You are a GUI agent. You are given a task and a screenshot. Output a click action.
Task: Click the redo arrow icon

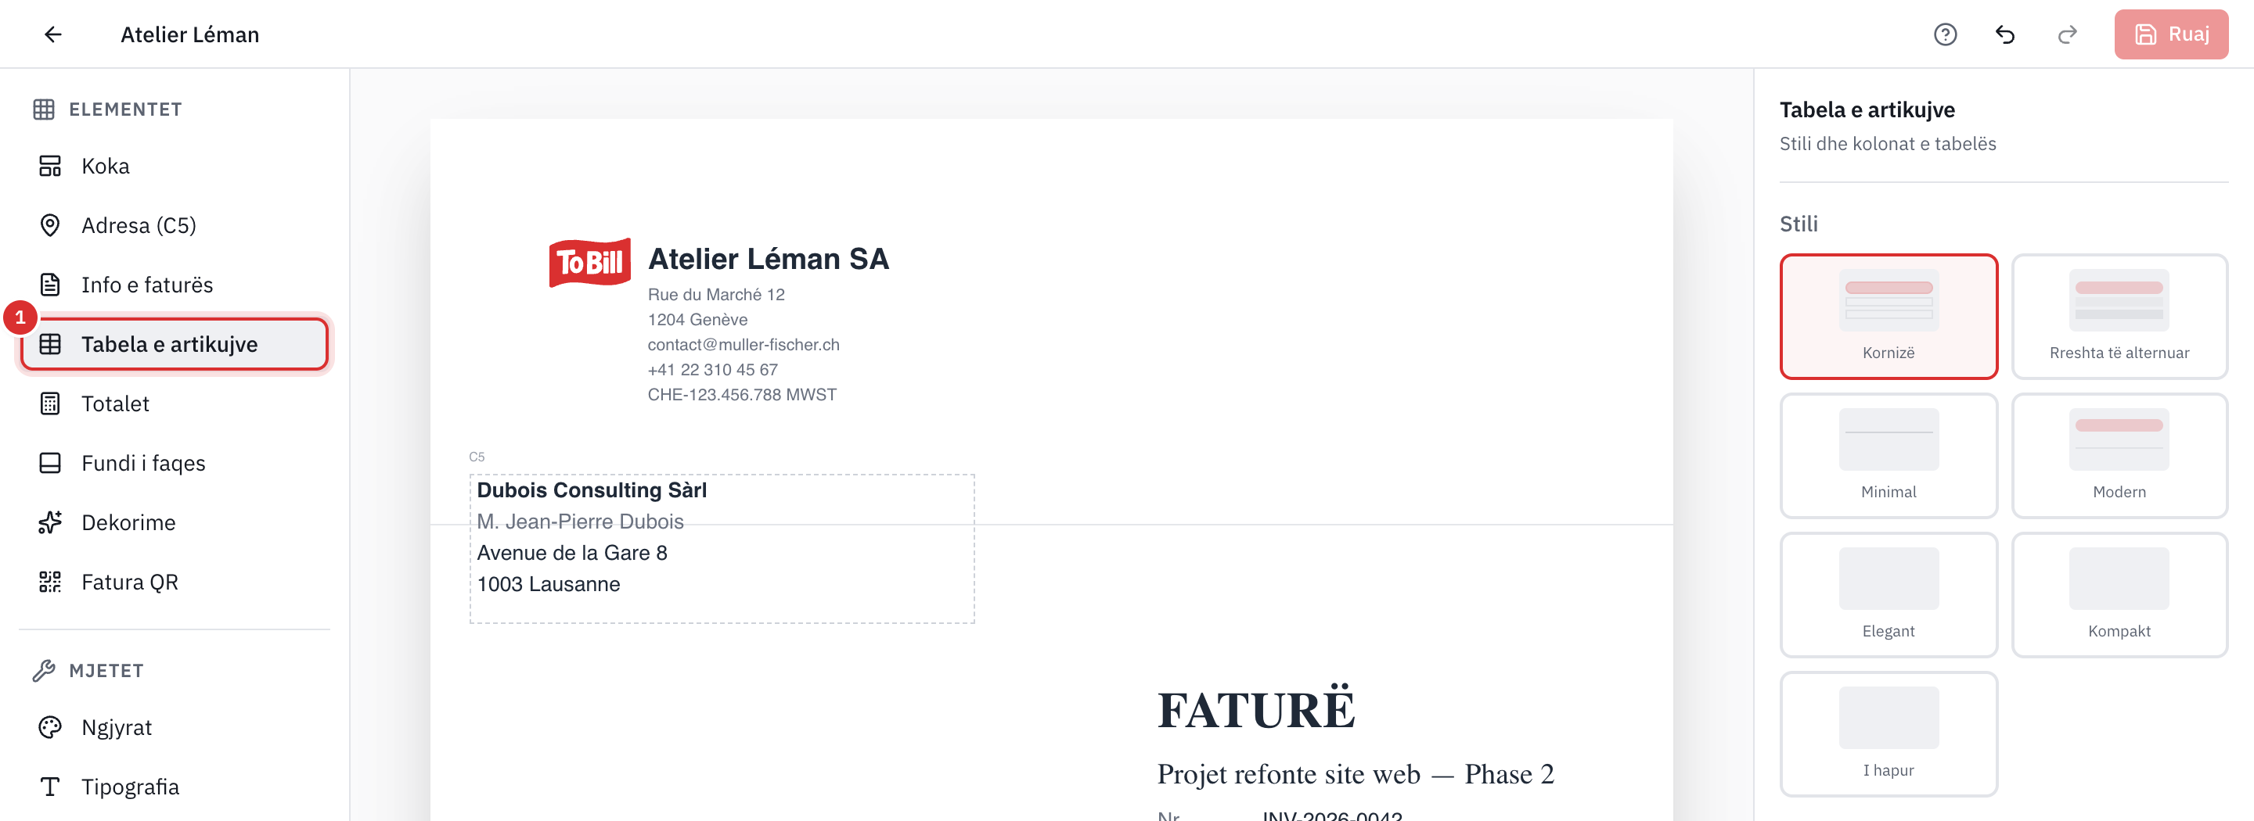coord(2067,34)
